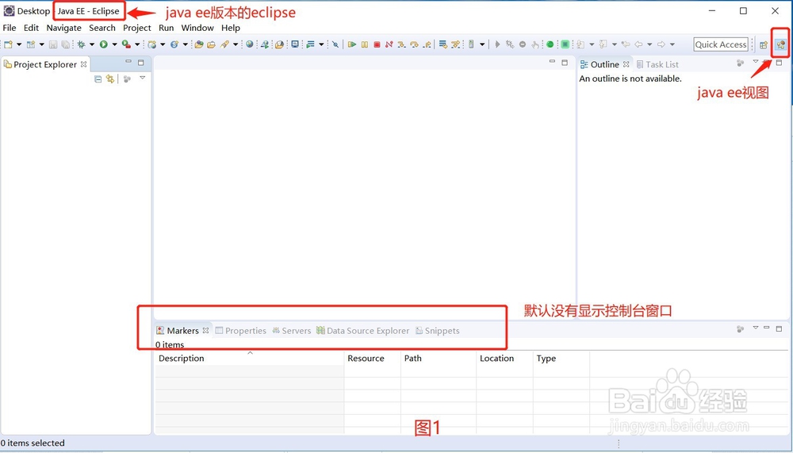The image size is (793, 453).
Task: Open the Back history dropdown arrow
Action: (650, 44)
